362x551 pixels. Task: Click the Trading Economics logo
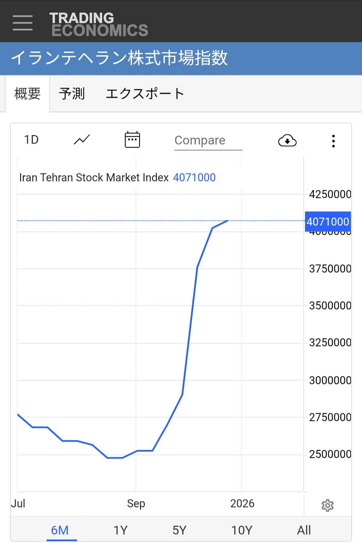tap(99, 24)
